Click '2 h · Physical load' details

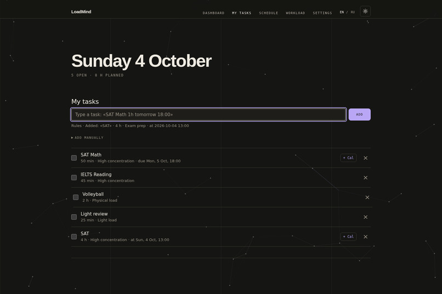pos(99,200)
